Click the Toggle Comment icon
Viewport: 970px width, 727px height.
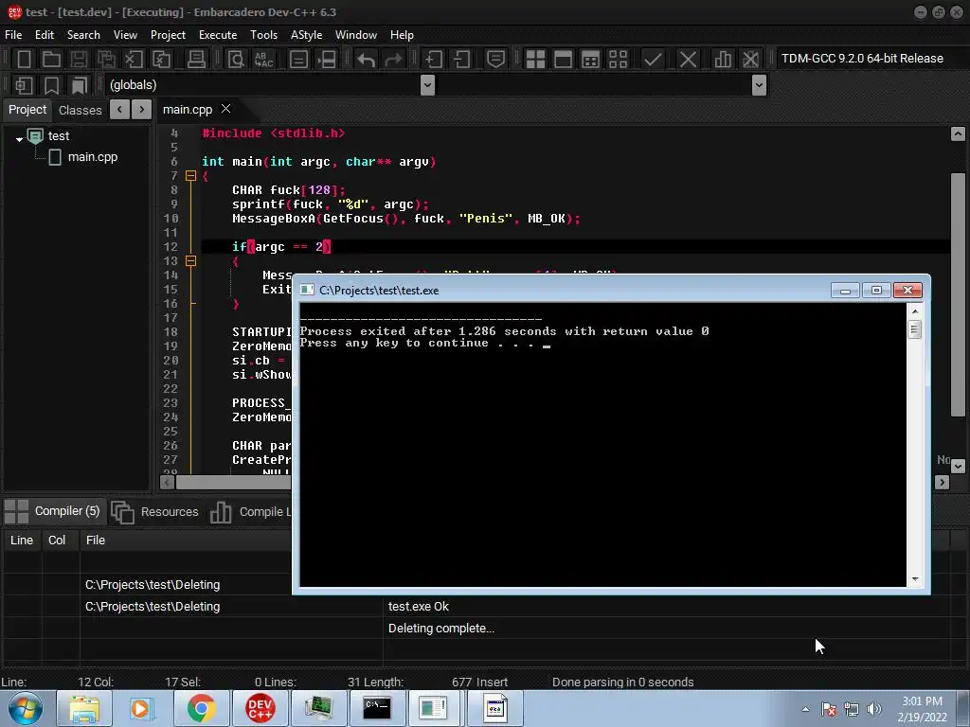[x=495, y=60]
